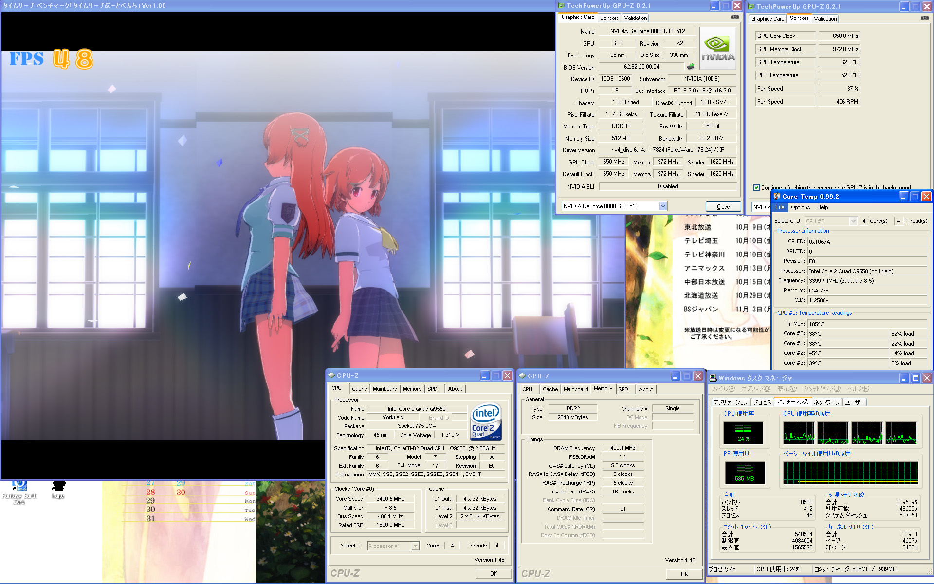Click the Core Temp title bar icon
Screen dimensions: 934x584
(777, 196)
